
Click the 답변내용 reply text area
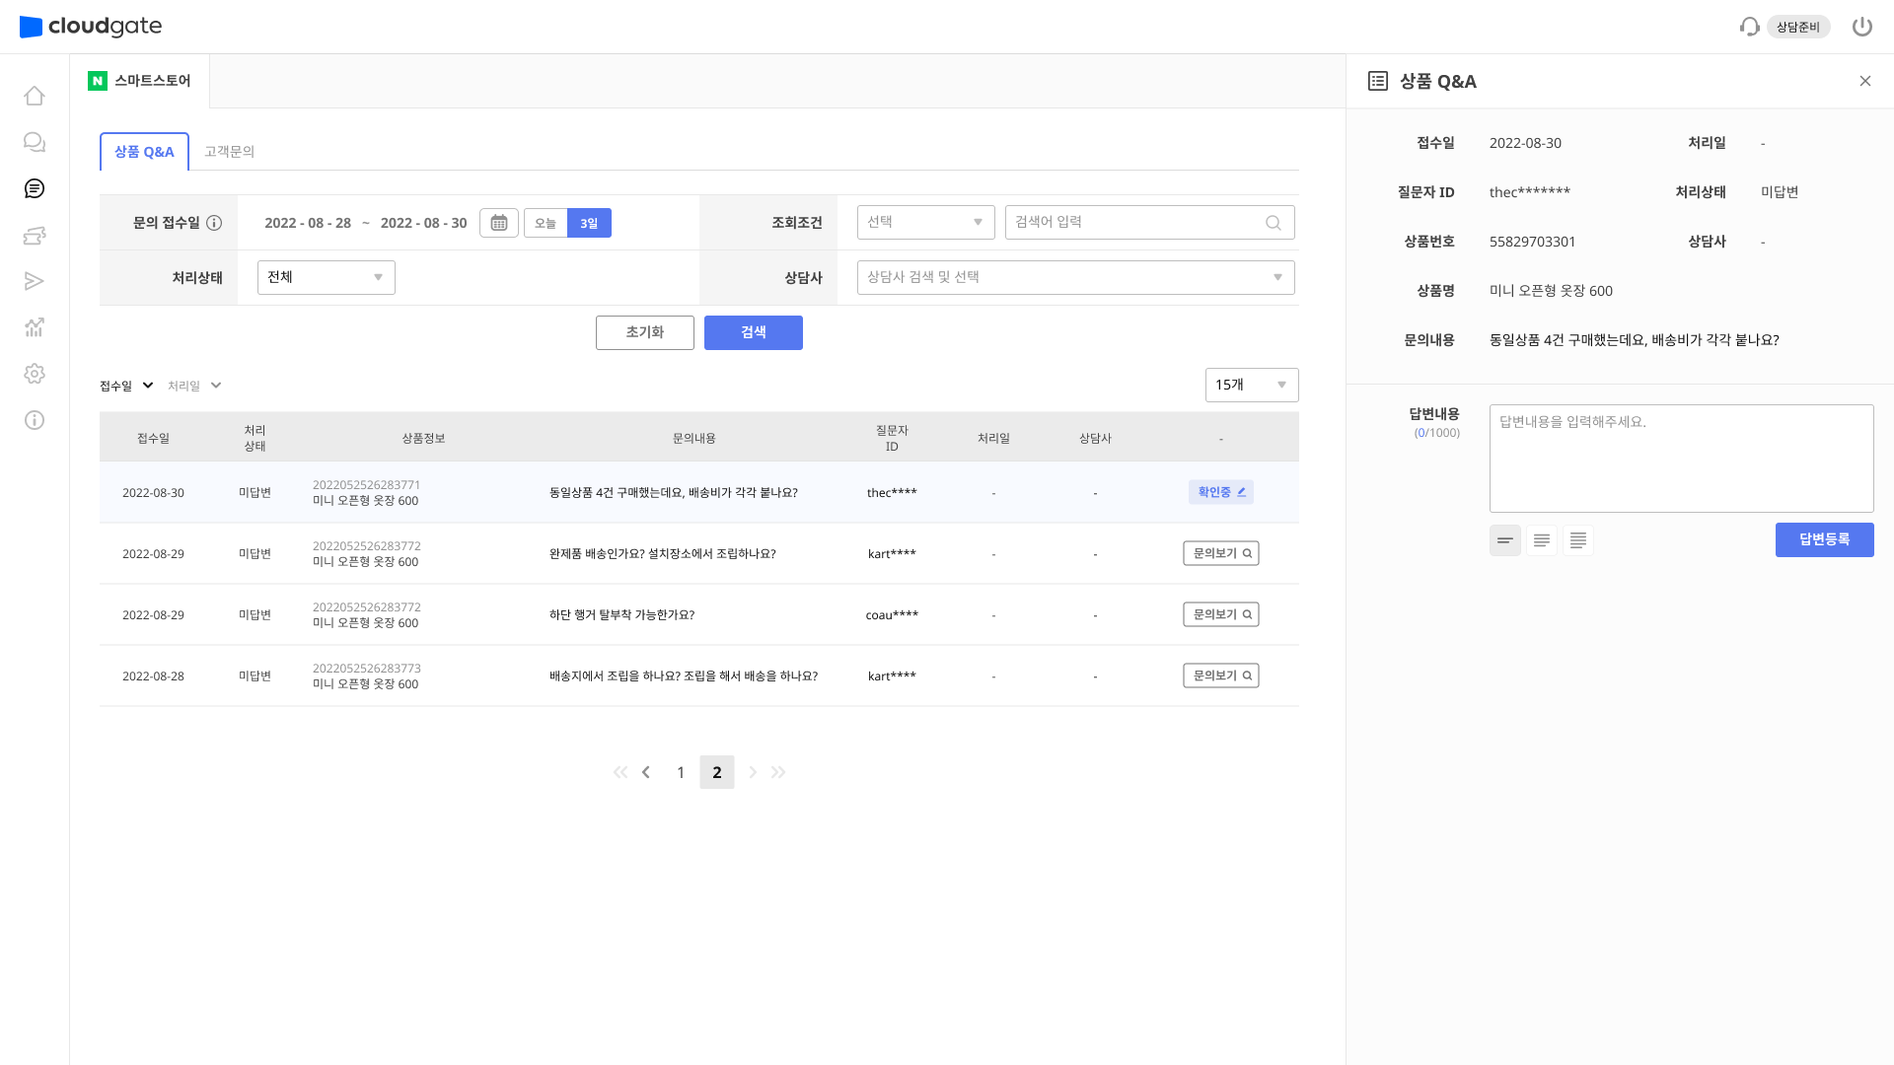[x=1681, y=459]
